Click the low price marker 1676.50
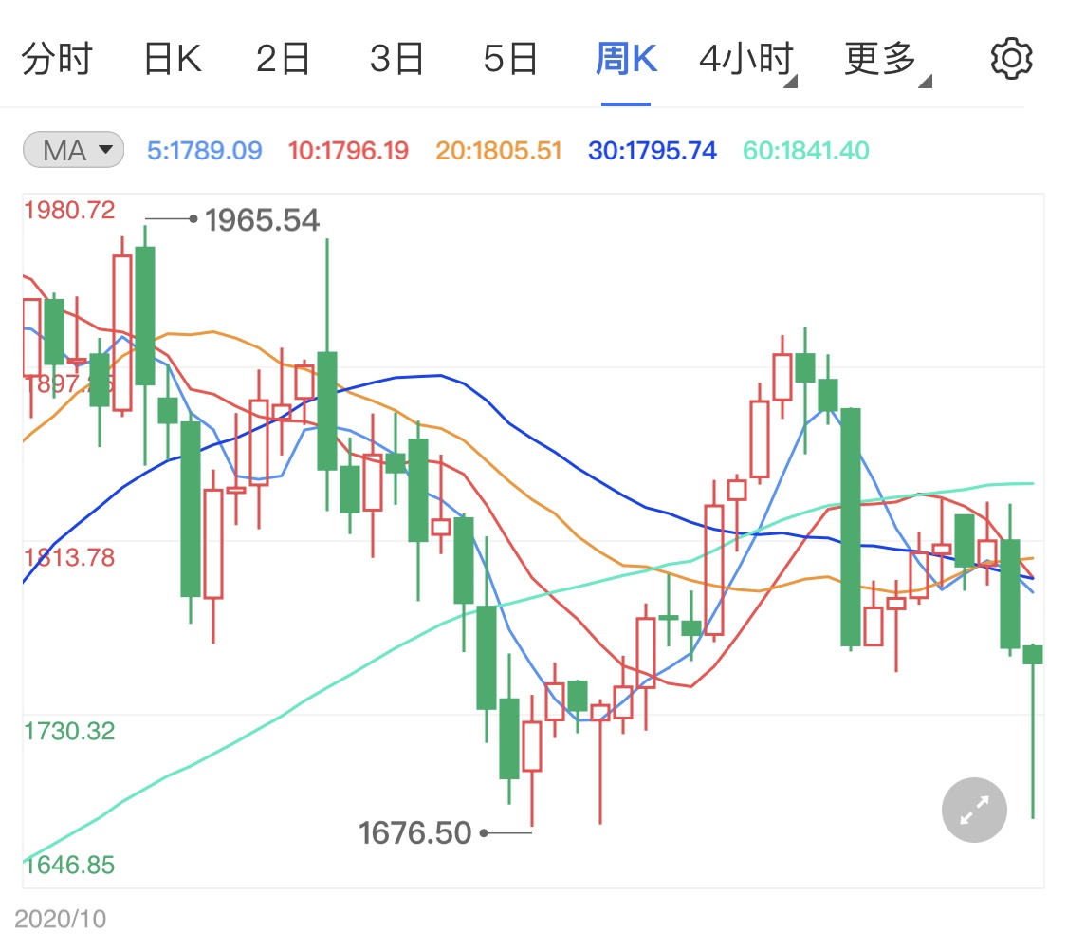 point(414,832)
